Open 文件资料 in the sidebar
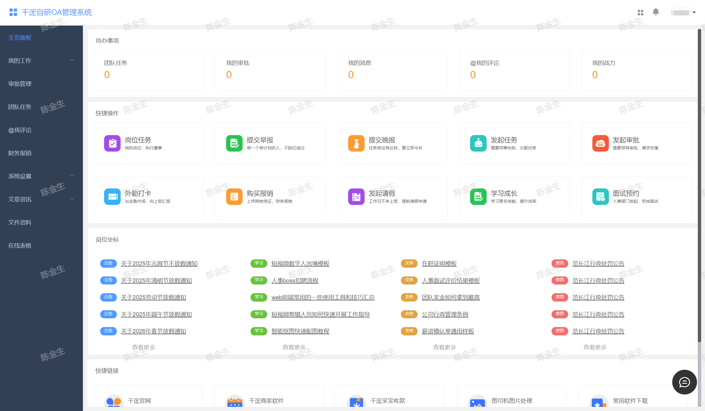 pyautogui.click(x=20, y=222)
